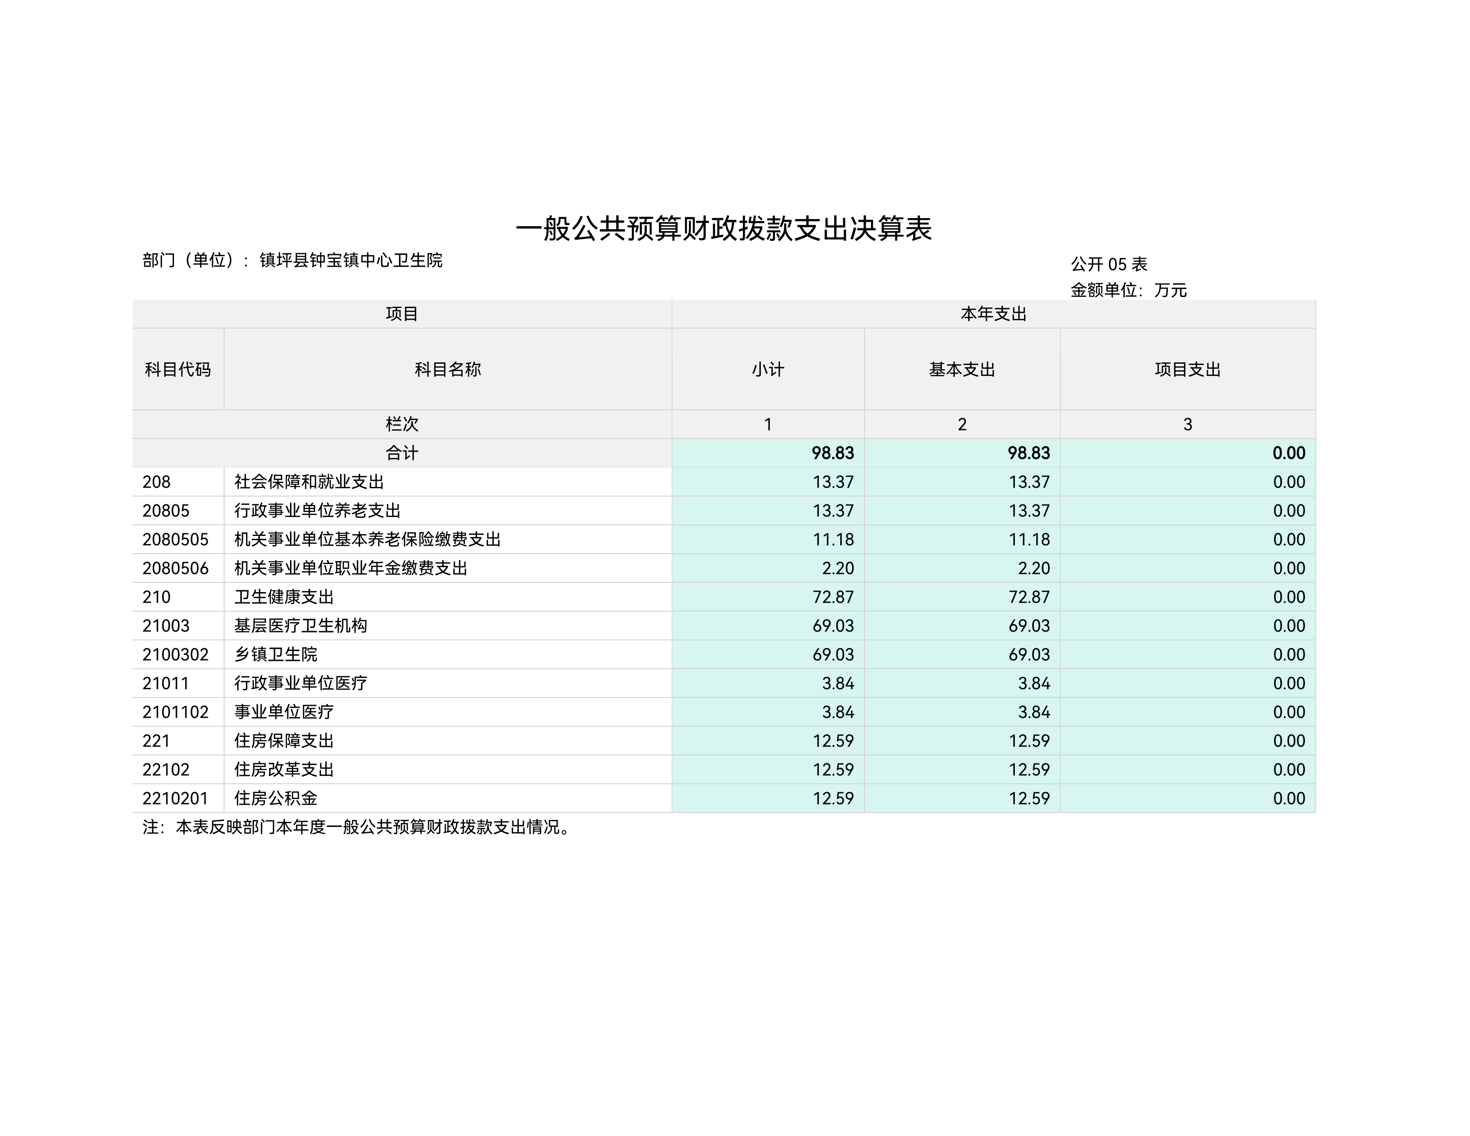The width and height of the screenshot is (1470, 1136).
Task: Click 住房公积金 项目支出 value 0.00
Action: [1289, 798]
